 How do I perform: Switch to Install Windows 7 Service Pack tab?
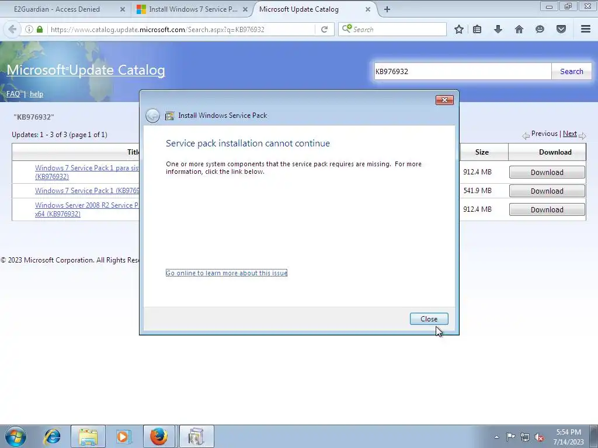[193, 9]
